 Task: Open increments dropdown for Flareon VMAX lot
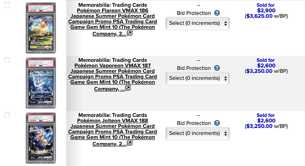click(198, 23)
